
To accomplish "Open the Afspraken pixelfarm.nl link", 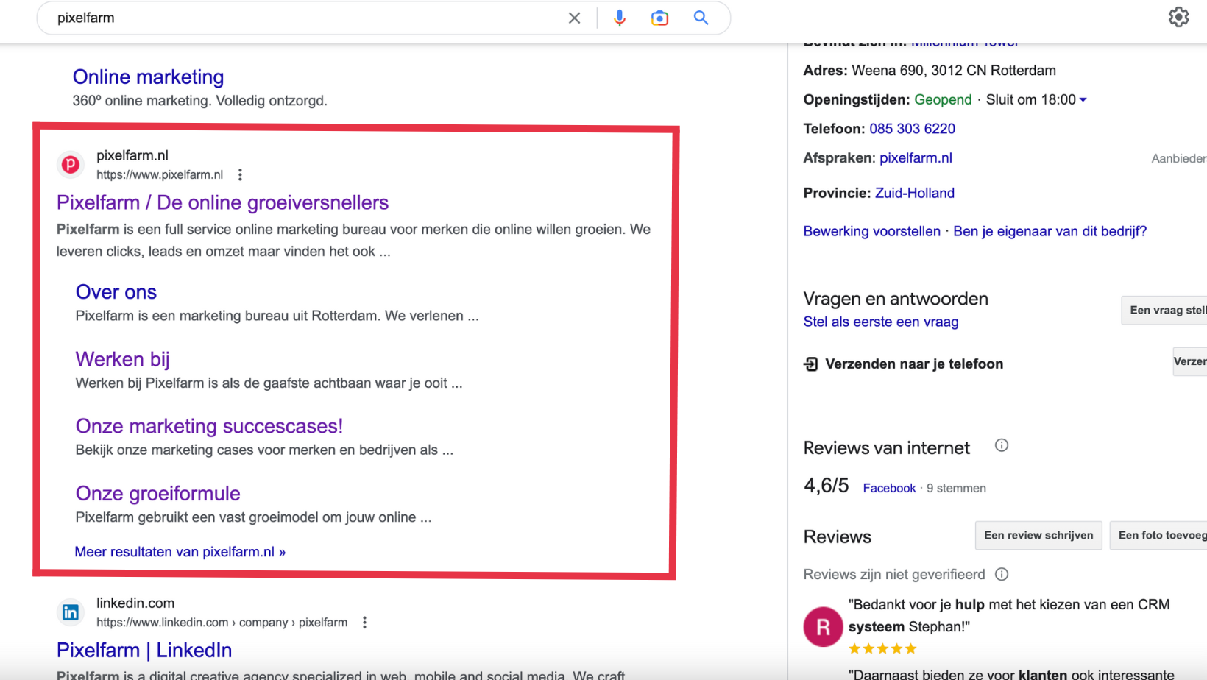I will point(916,158).
